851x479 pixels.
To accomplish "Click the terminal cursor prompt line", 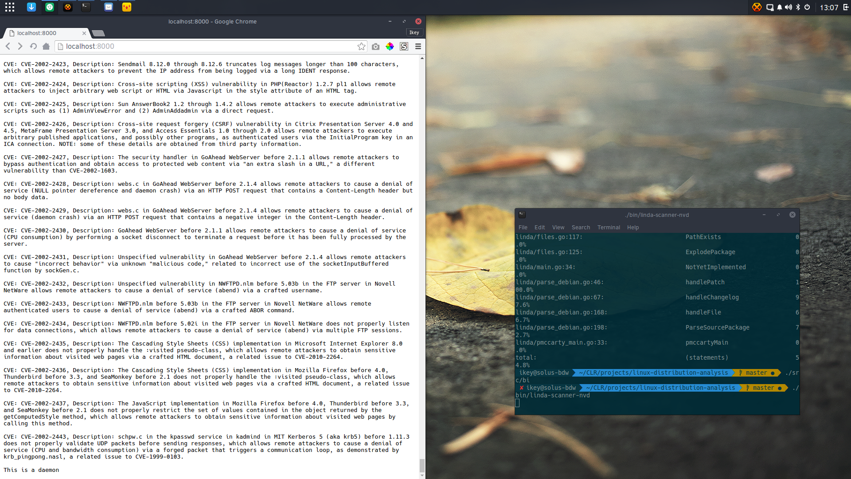I will (517, 403).
